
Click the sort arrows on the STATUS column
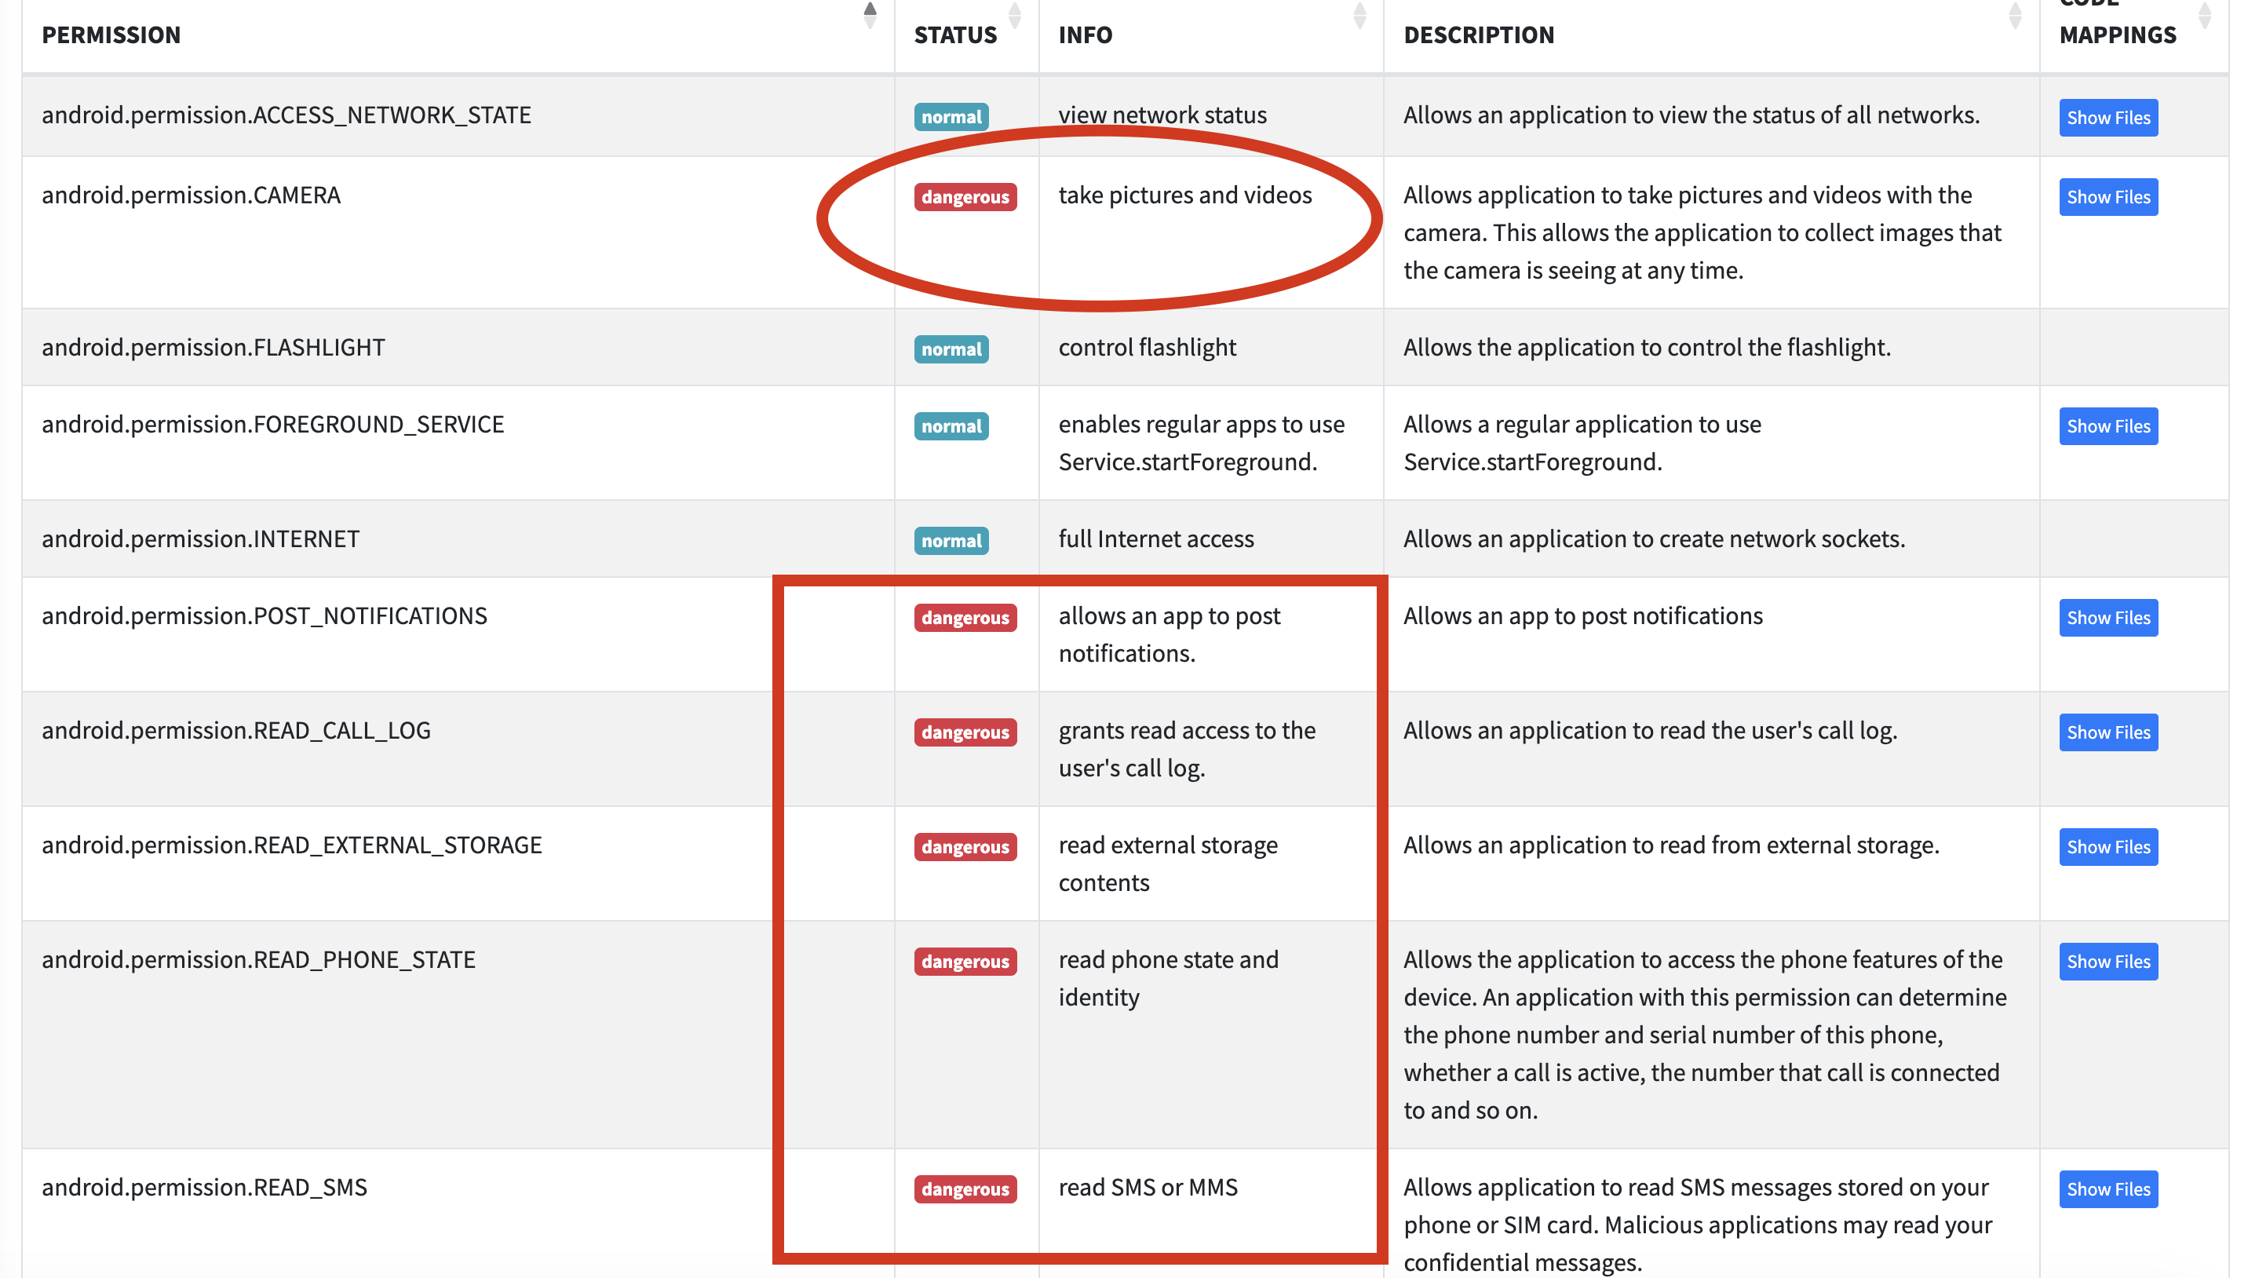pos(1014,16)
